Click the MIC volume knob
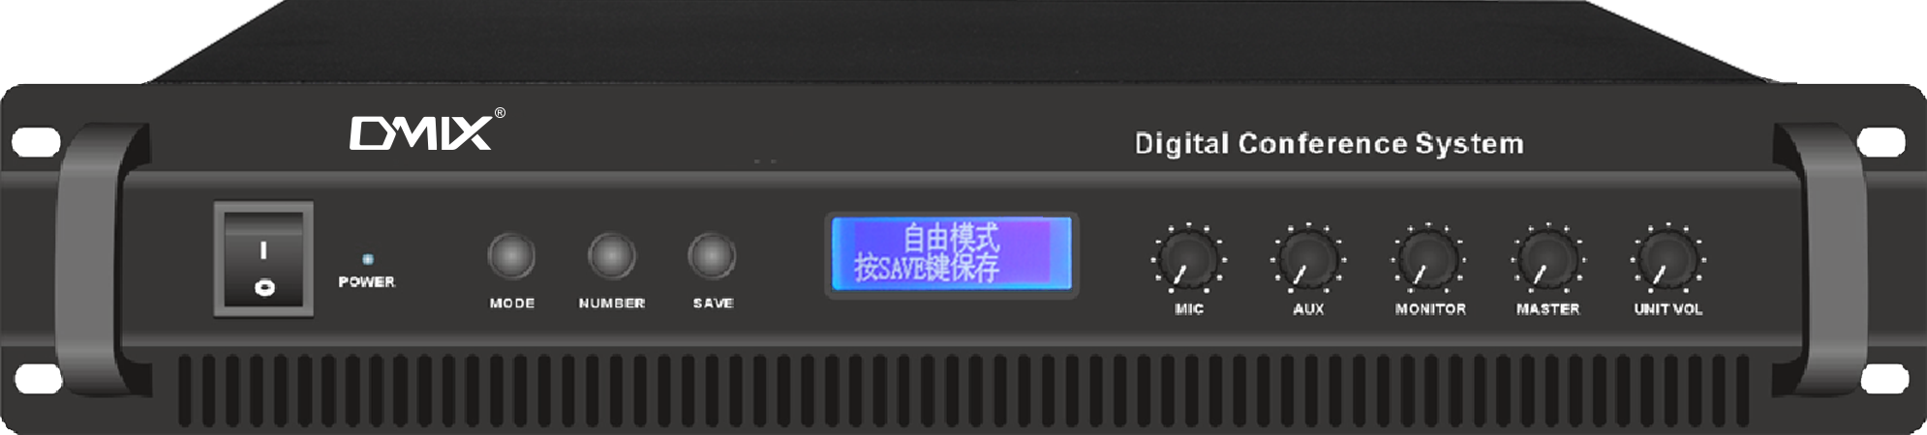This screenshot has width=1927, height=435. coord(1188,259)
